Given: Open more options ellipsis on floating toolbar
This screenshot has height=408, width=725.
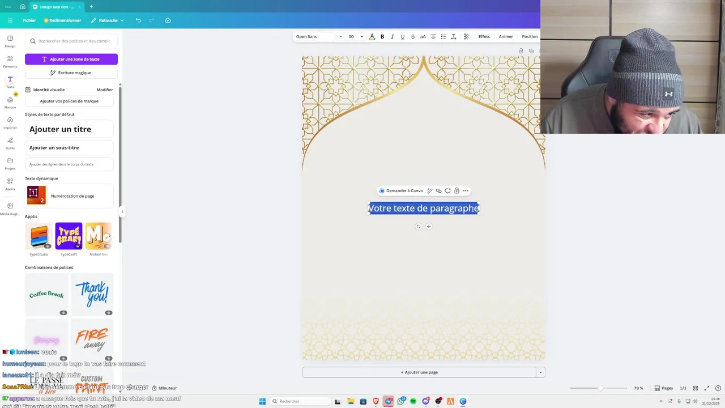Looking at the screenshot, I should click(x=466, y=191).
